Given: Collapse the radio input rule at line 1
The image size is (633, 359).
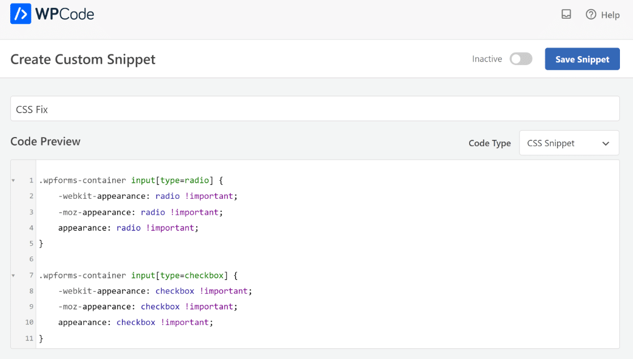Looking at the screenshot, I should click(x=14, y=180).
